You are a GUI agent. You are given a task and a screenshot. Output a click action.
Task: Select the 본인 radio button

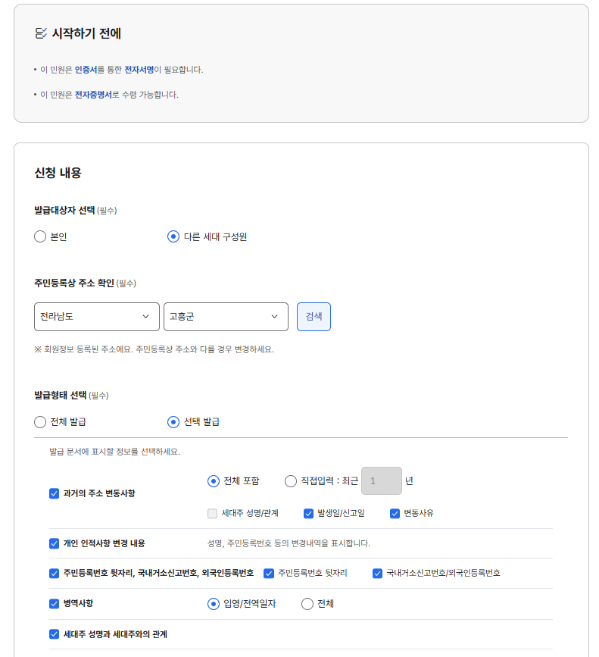pyautogui.click(x=39, y=236)
